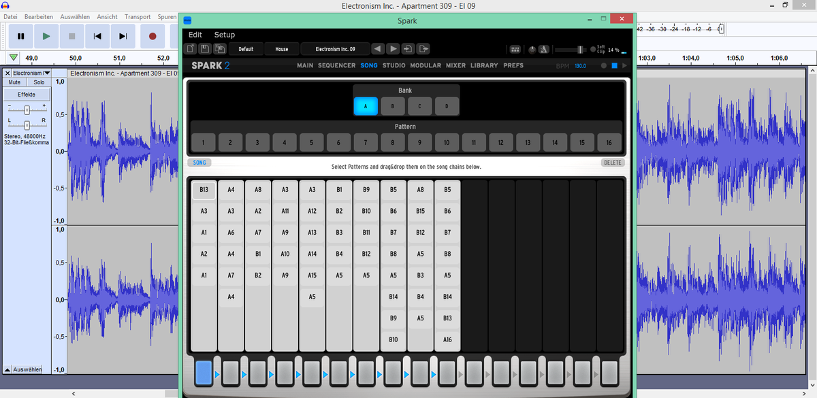
Task: Click the Effekte button
Action: point(27,95)
